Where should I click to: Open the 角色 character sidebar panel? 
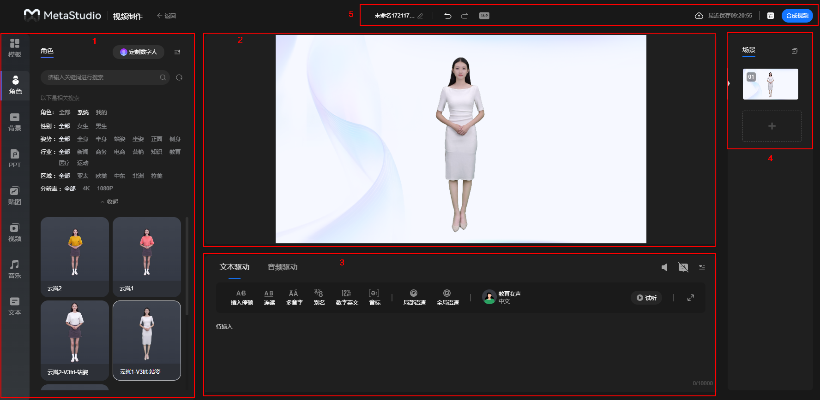tap(15, 85)
